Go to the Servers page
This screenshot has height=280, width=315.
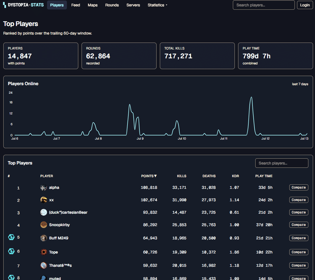(133, 5)
